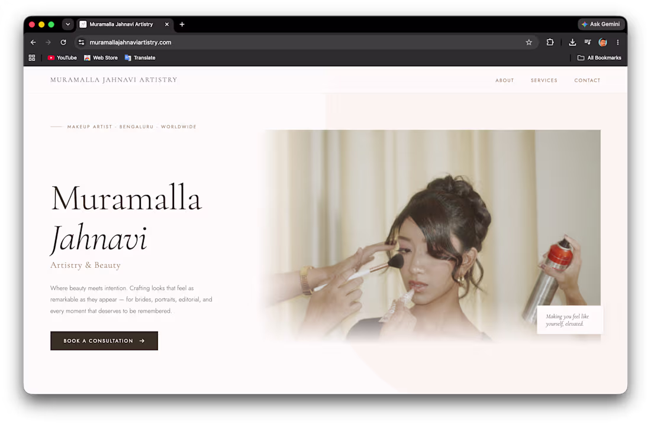The image size is (651, 425).
Task: Open the media control icon
Action: point(588,42)
